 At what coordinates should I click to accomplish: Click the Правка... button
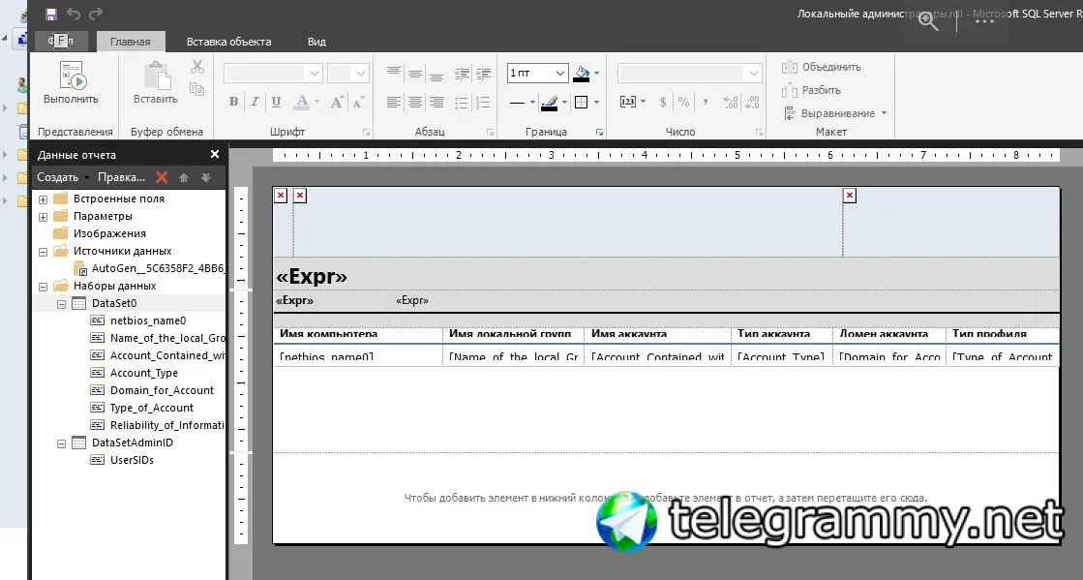[122, 177]
